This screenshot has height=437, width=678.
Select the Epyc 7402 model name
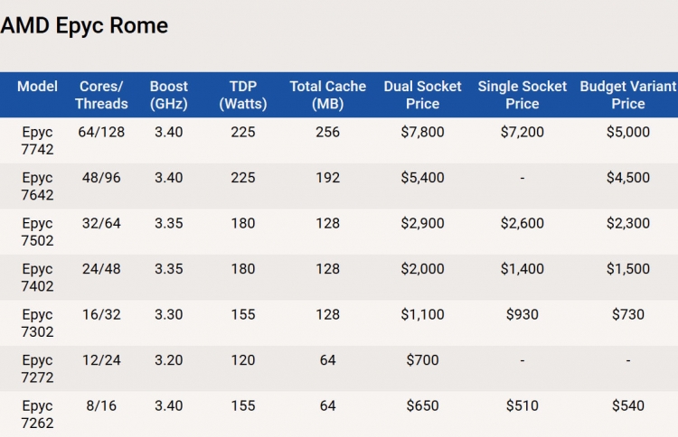(x=37, y=277)
